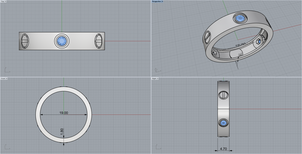Select the 19.00 dimension in Front view
Viewport: 302px width, 154px height.
64,113
